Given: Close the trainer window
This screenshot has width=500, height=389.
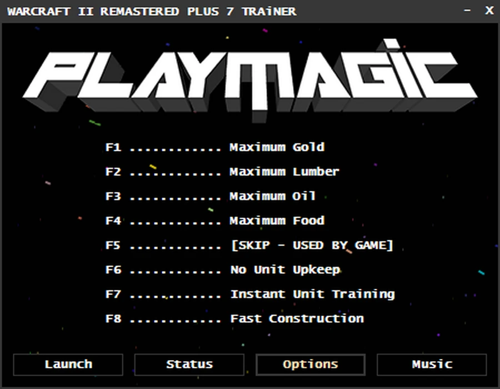Looking at the screenshot, I should click(x=489, y=11).
